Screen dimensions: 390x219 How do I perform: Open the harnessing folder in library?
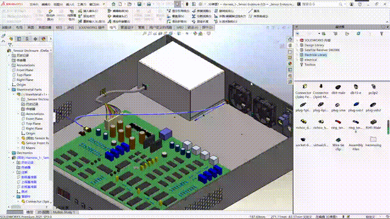point(374,142)
